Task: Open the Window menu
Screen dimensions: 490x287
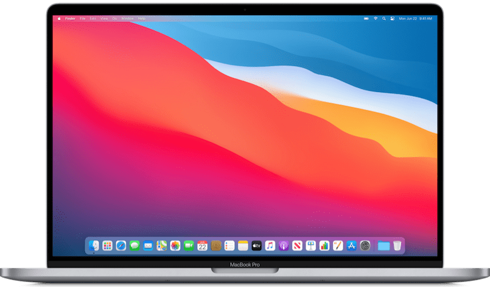Action: [127, 19]
